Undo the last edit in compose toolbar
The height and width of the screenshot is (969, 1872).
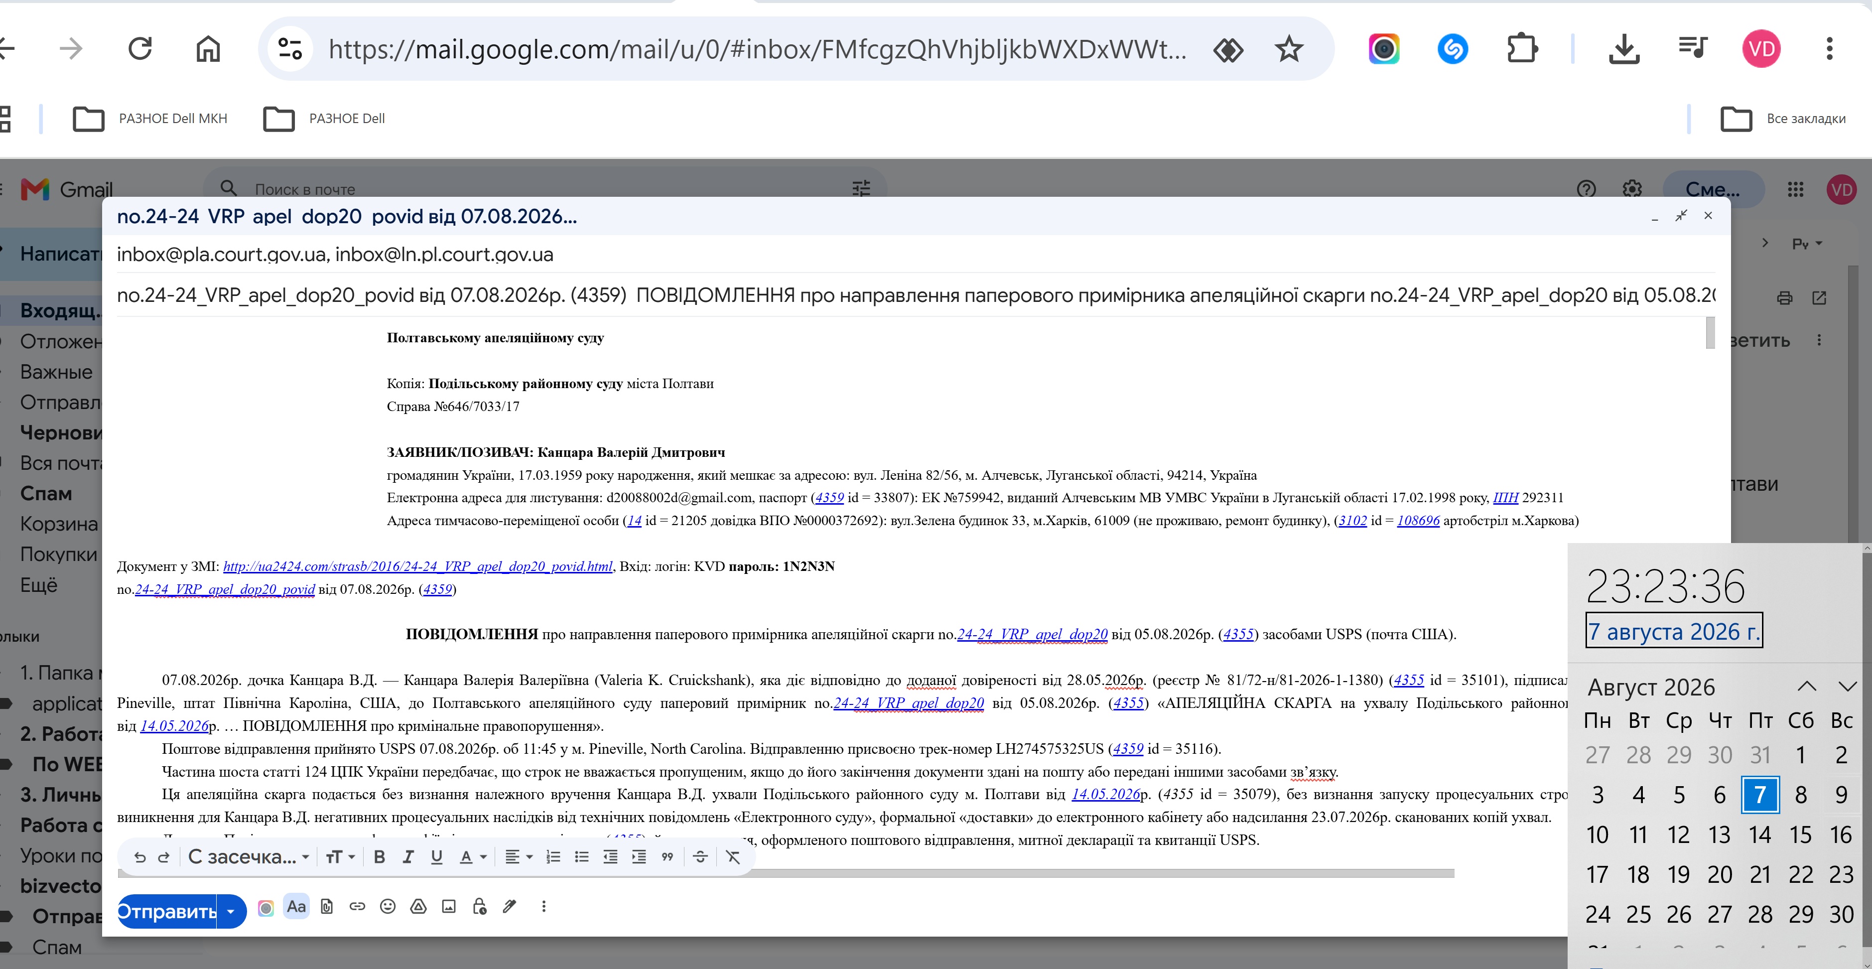point(139,857)
